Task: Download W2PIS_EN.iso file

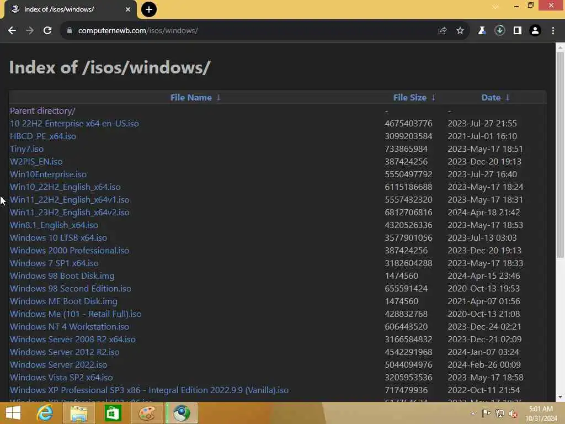Action: pyautogui.click(x=36, y=162)
